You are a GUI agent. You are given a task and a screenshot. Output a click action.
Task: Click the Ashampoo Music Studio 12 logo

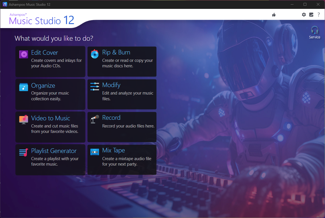(x=41, y=19)
